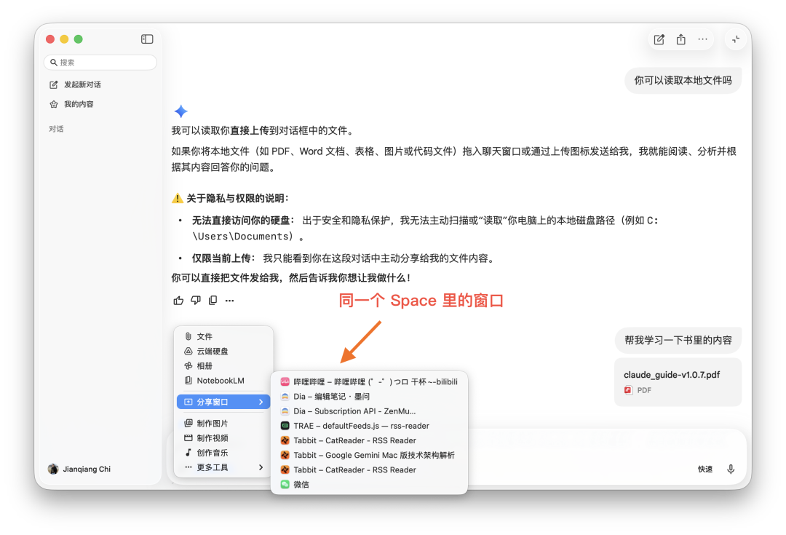Click the 对话 section label in sidebar
The width and height of the screenshot is (786, 535).
[56, 129]
